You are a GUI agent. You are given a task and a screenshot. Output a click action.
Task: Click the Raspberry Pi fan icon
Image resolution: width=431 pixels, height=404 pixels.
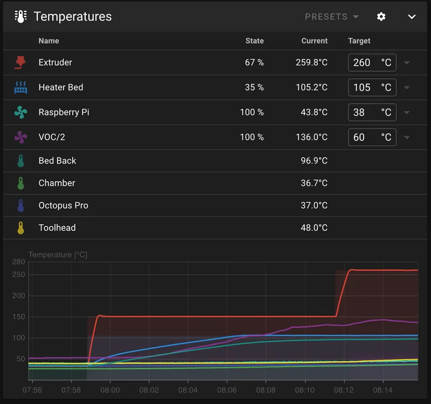20,112
